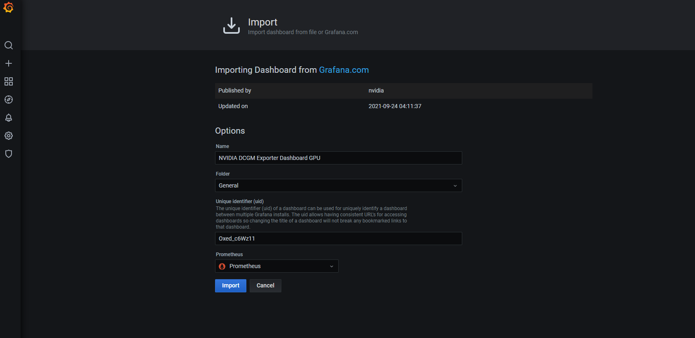Click the 'Options' section heading
Screen dimensions: 695x338
(x=230, y=131)
